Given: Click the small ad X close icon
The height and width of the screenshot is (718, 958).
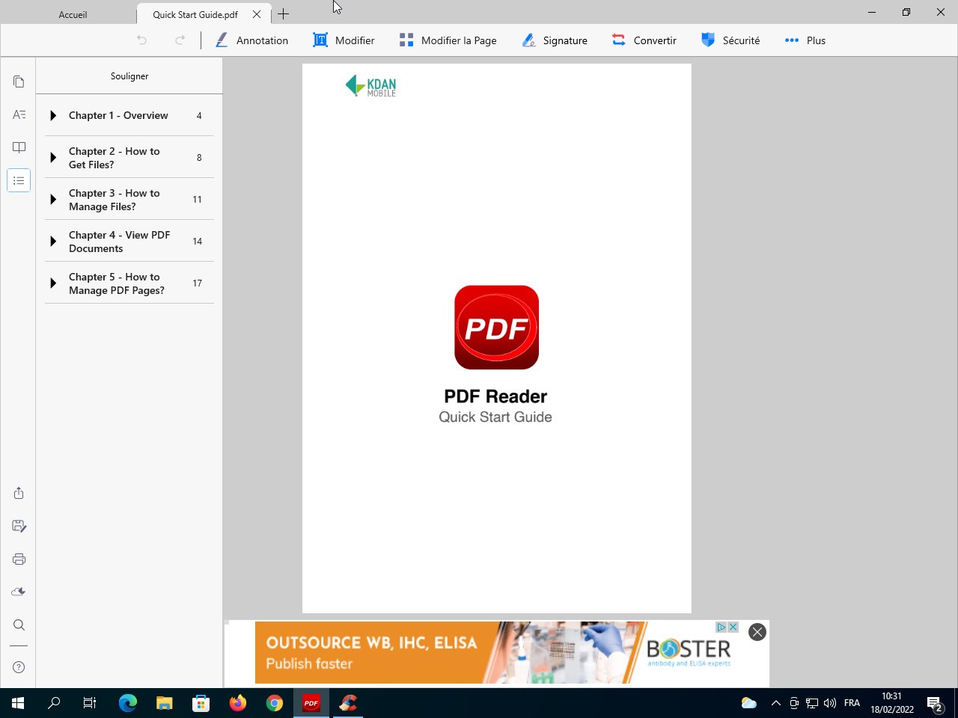Looking at the screenshot, I should pyautogui.click(x=733, y=627).
